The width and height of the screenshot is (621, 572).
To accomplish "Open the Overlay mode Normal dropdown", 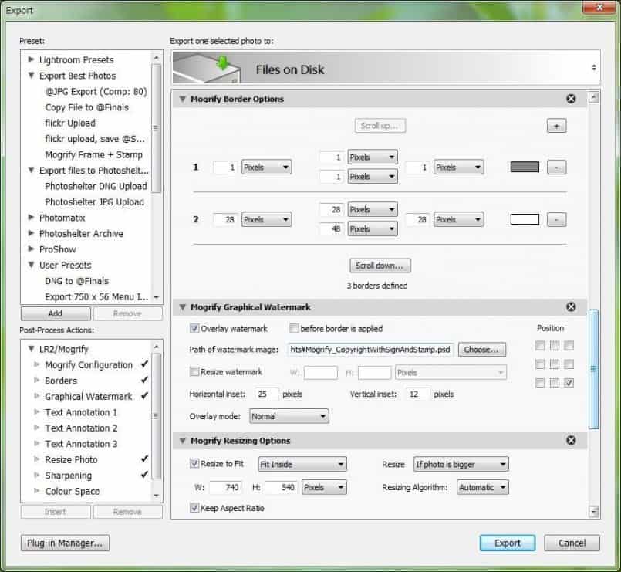I will [288, 416].
